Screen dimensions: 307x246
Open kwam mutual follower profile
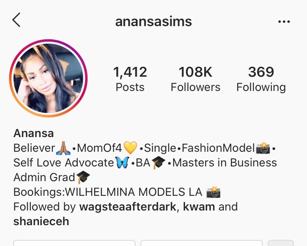pos(199,206)
